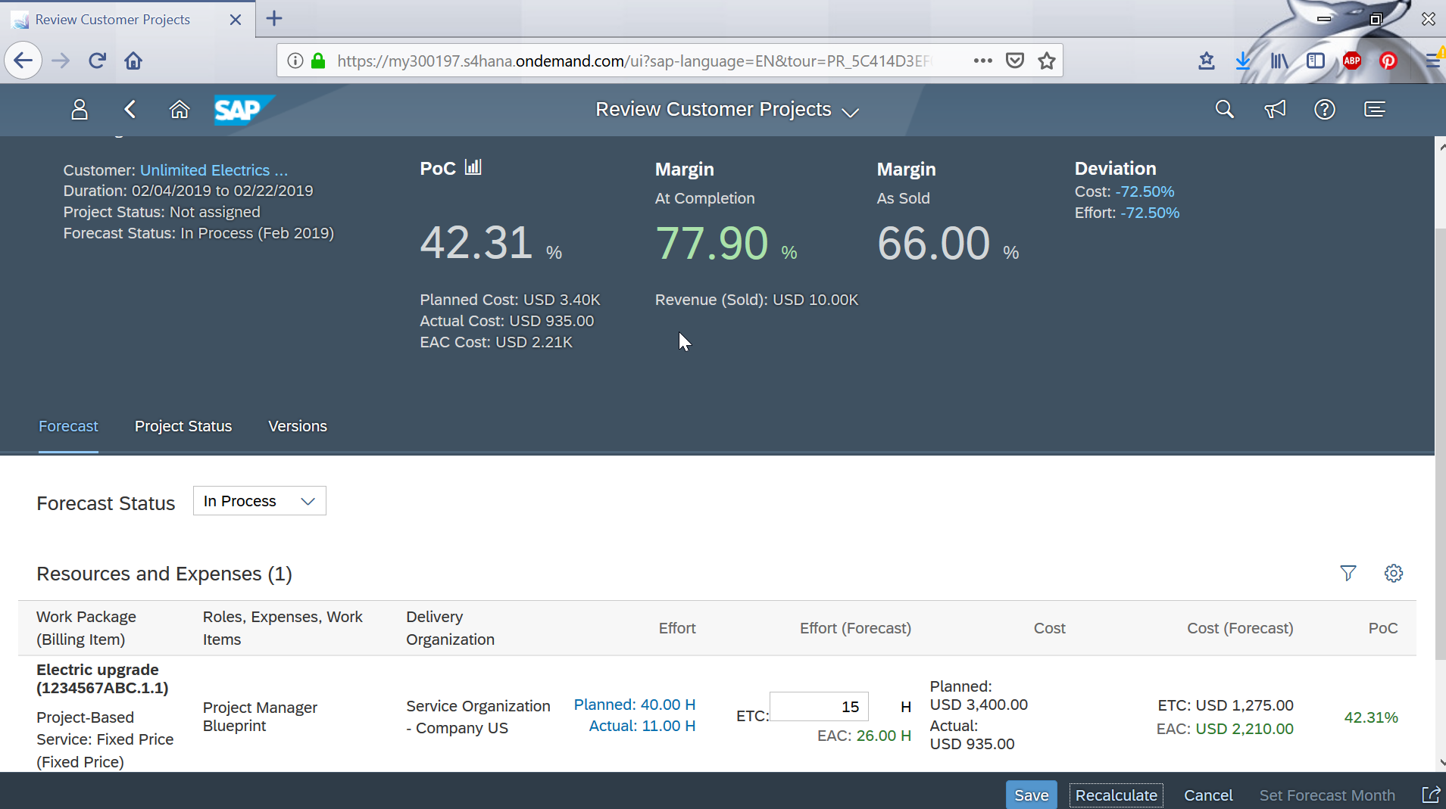Viewport: 1446px width, 809px height.
Task: Open notifications via the megaphone icon
Action: coord(1274,109)
